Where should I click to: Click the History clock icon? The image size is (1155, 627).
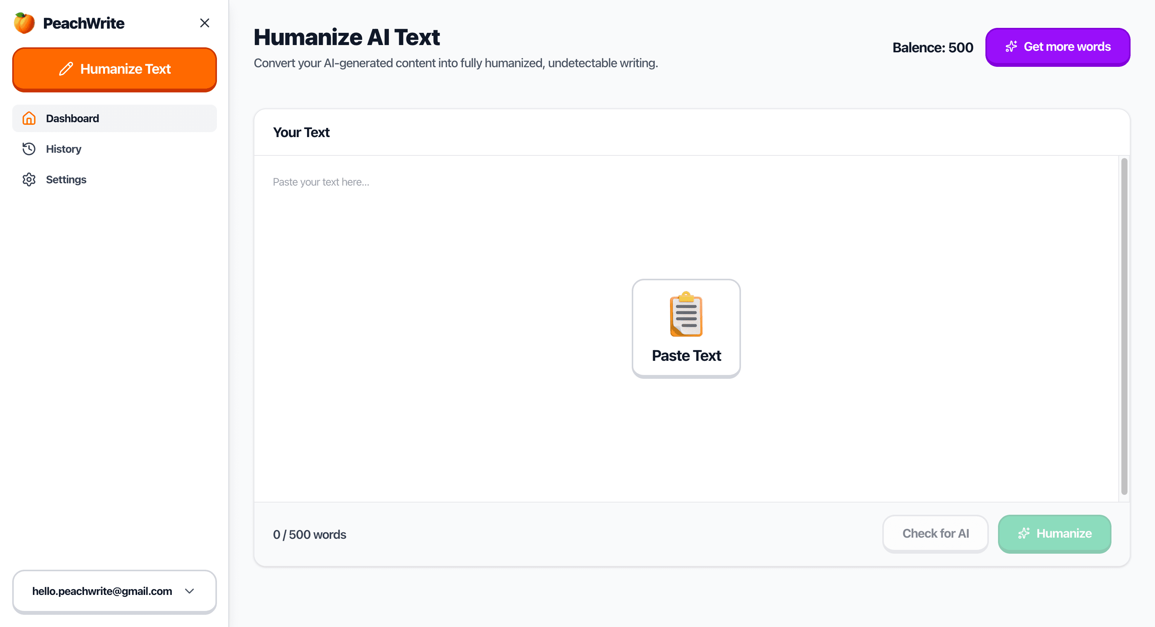[29, 149]
